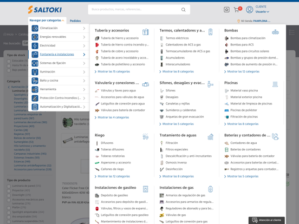Check the Bajo pedido stock filter
The height and width of the screenshot is (224, 299).
coord(9,70)
